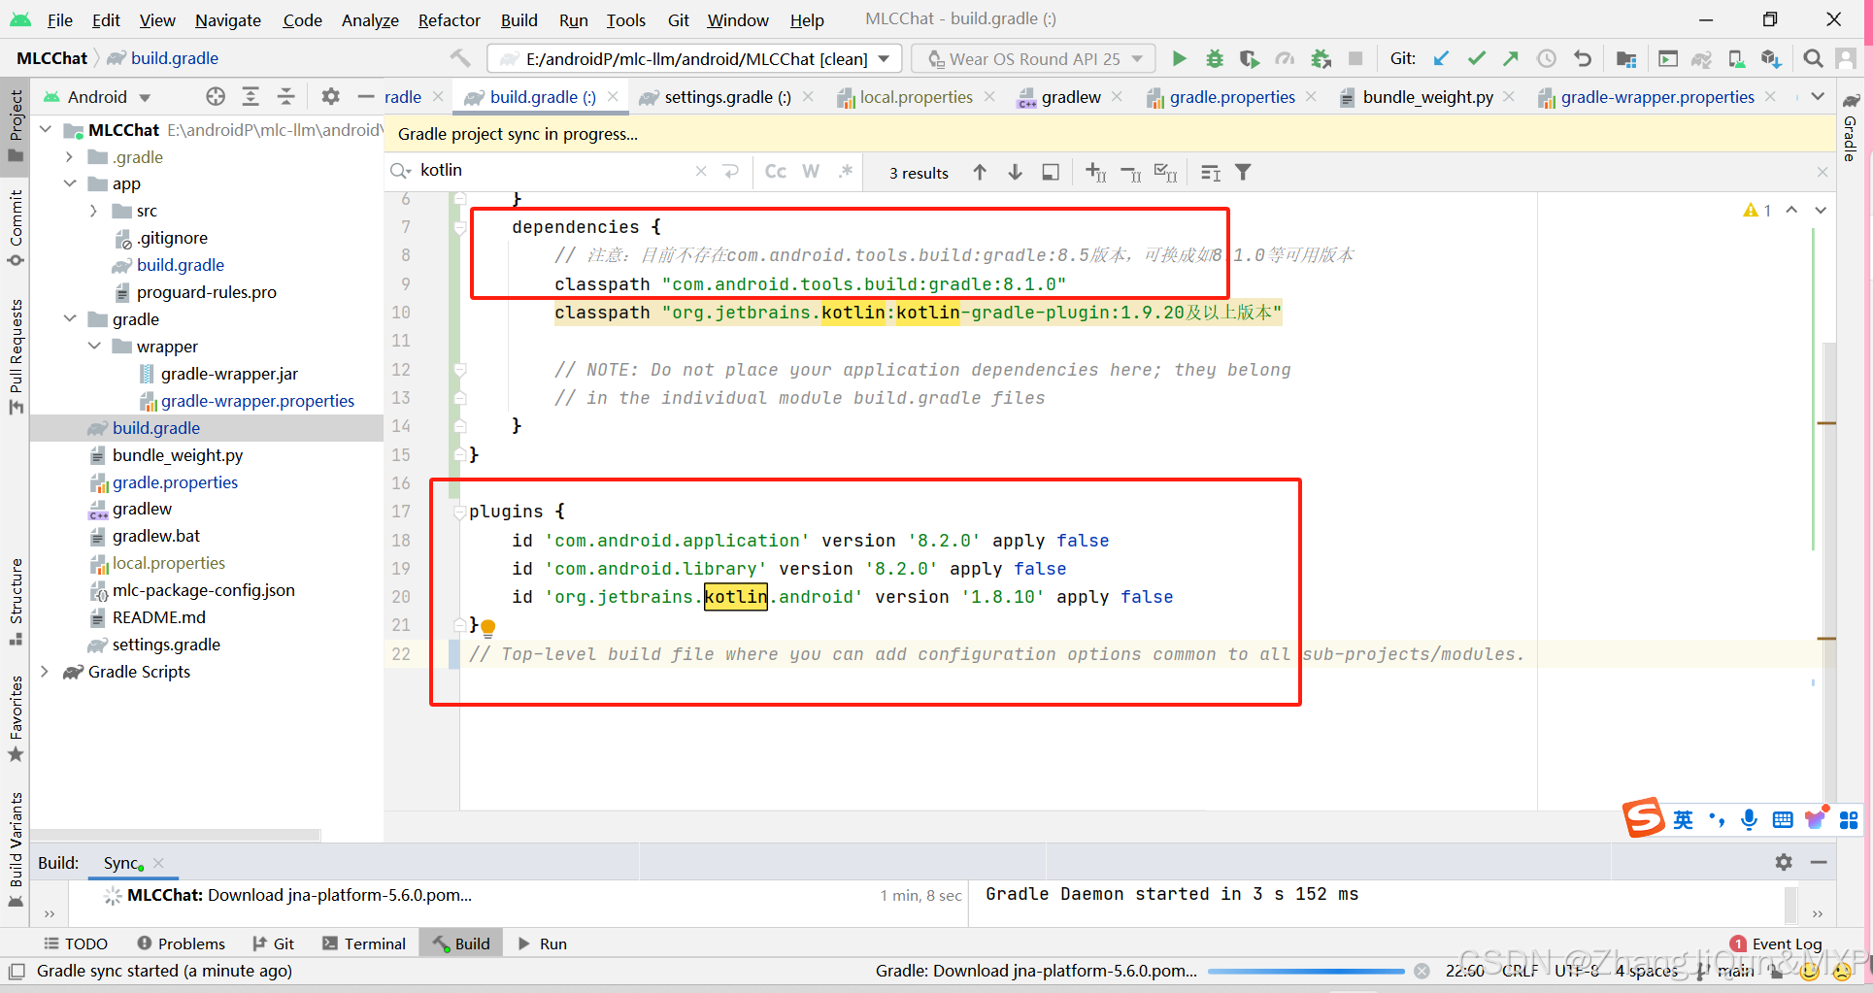
Task: Click the microphone icon on IME toolbar
Action: [1749, 819]
